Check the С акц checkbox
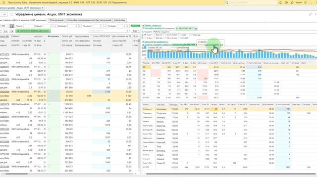The width and height of the screenshot is (317, 178). [145, 38]
